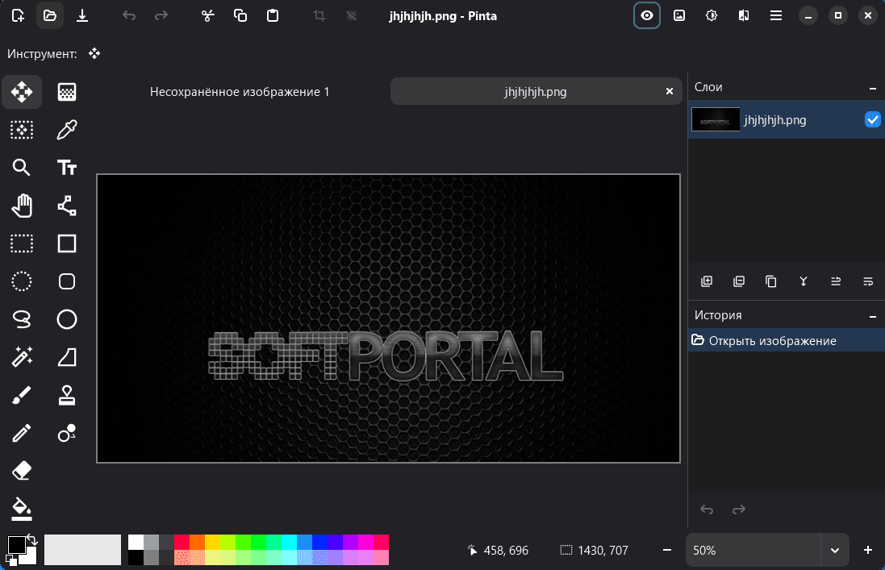Select the Recolor tool

67,433
